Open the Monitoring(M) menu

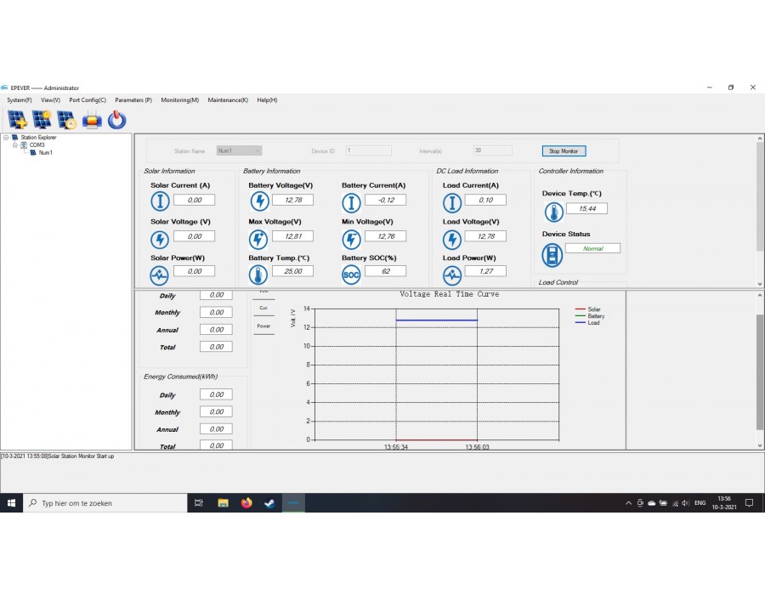coord(179,100)
